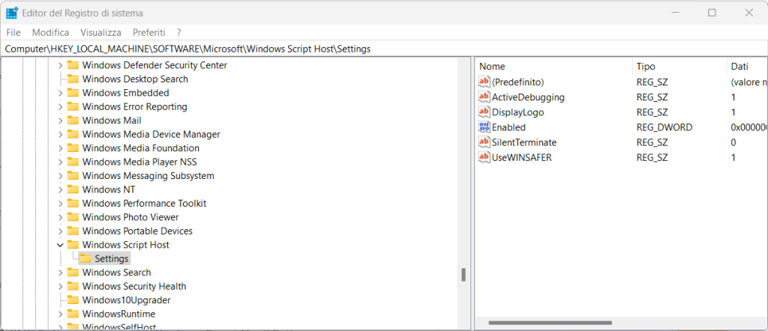The width and height of the screenshot is (768, 331).
Task: Open the Preferiti menu
Action: [148, 32]
